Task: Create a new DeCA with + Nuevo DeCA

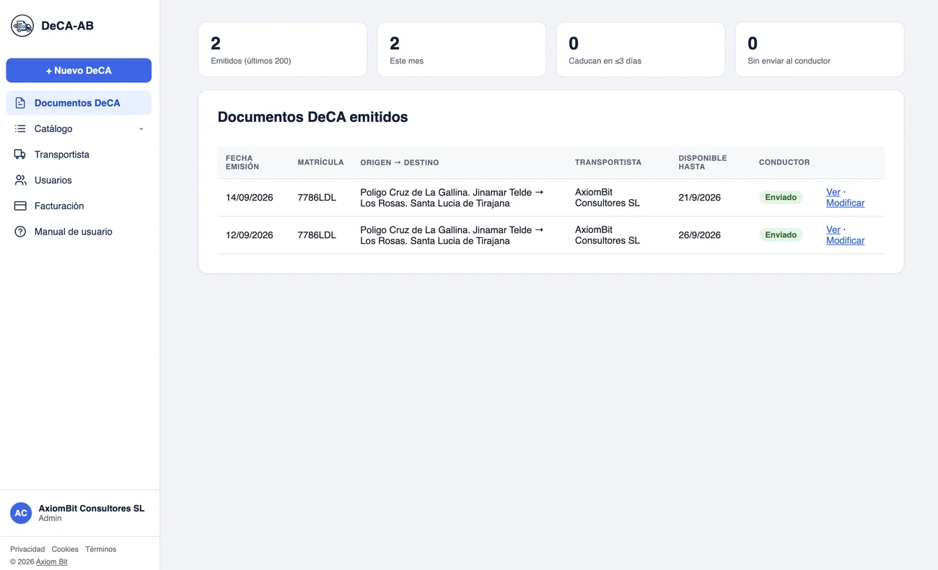Action: [79, 71]
